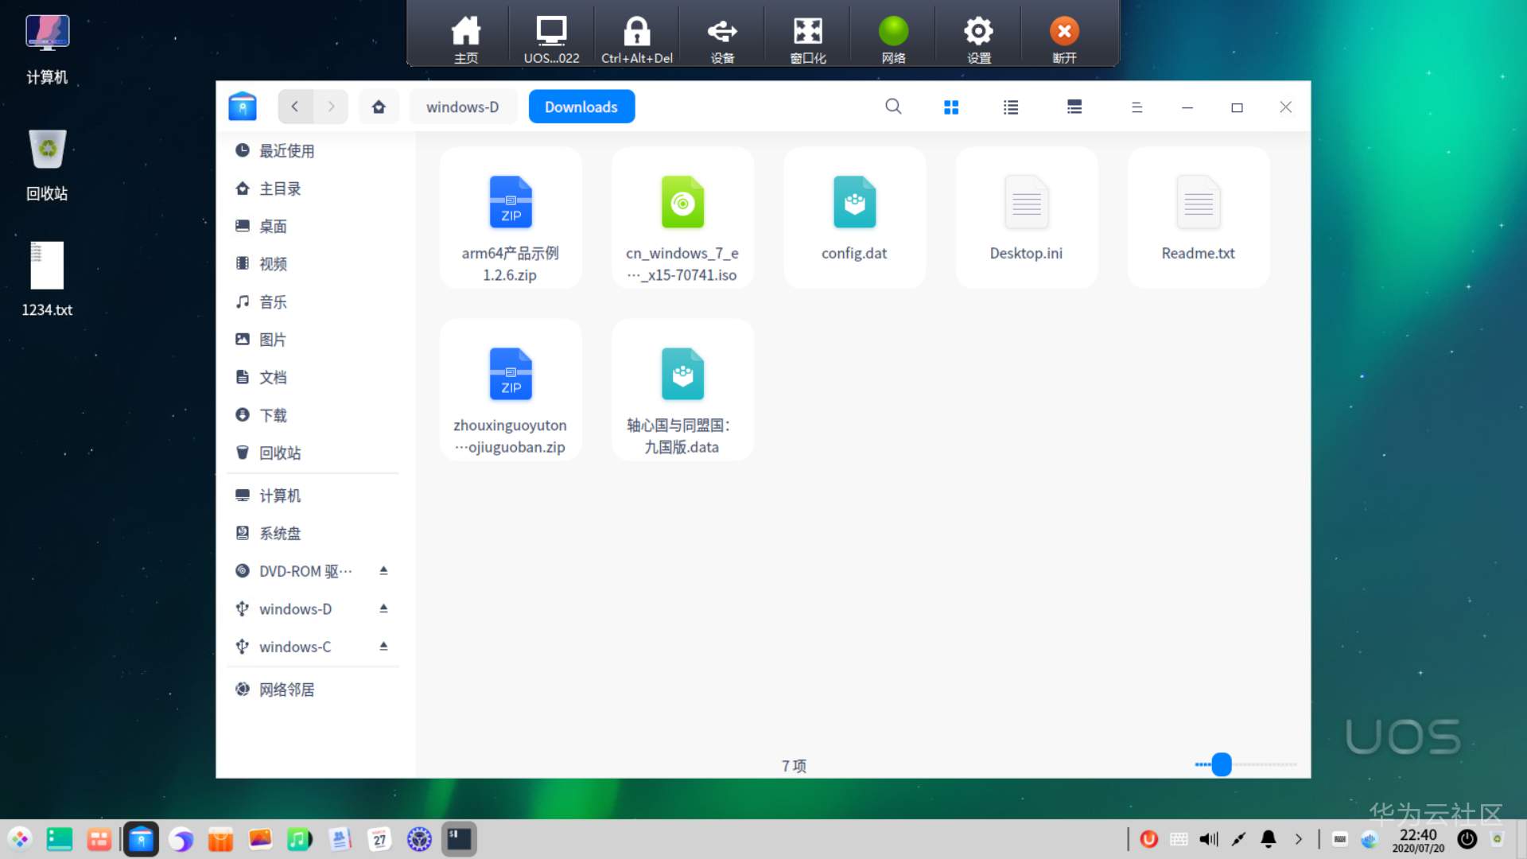Open the search icon in file manager
The width and height of the screenshot is (1527, 859).
click(893, 107)
